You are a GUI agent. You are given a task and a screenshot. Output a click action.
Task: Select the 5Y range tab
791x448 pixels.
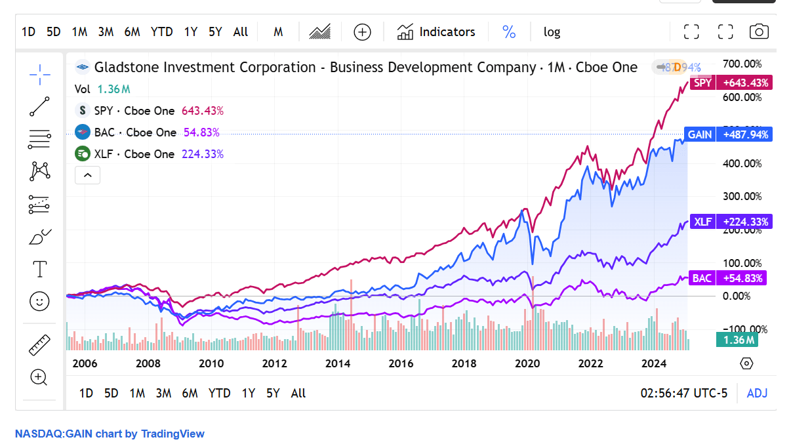215,31
